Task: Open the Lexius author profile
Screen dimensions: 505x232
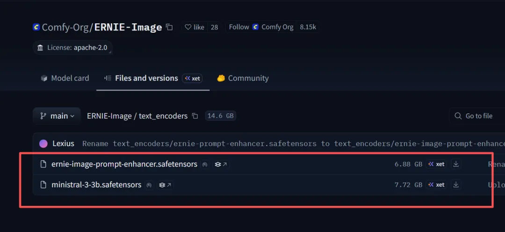Action: pos(63,144)
